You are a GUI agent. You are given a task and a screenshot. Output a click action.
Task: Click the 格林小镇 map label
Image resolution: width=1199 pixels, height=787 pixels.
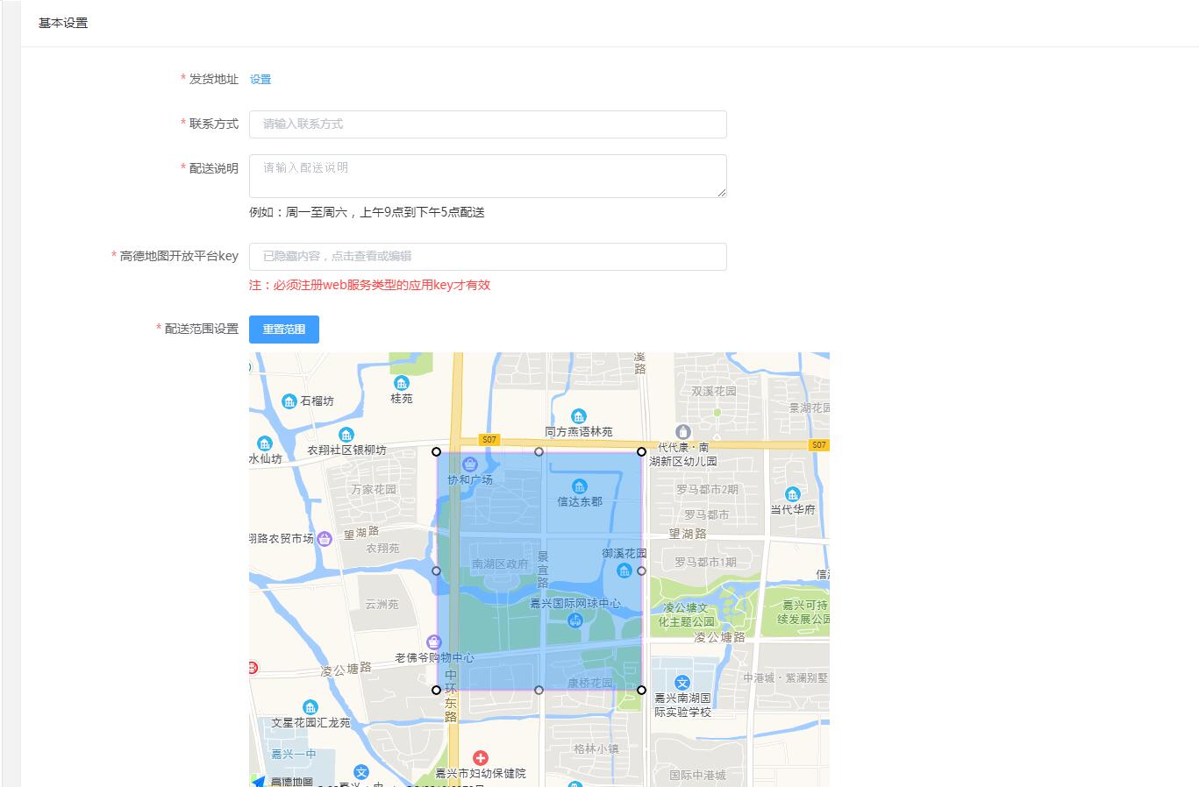(596, 749)
